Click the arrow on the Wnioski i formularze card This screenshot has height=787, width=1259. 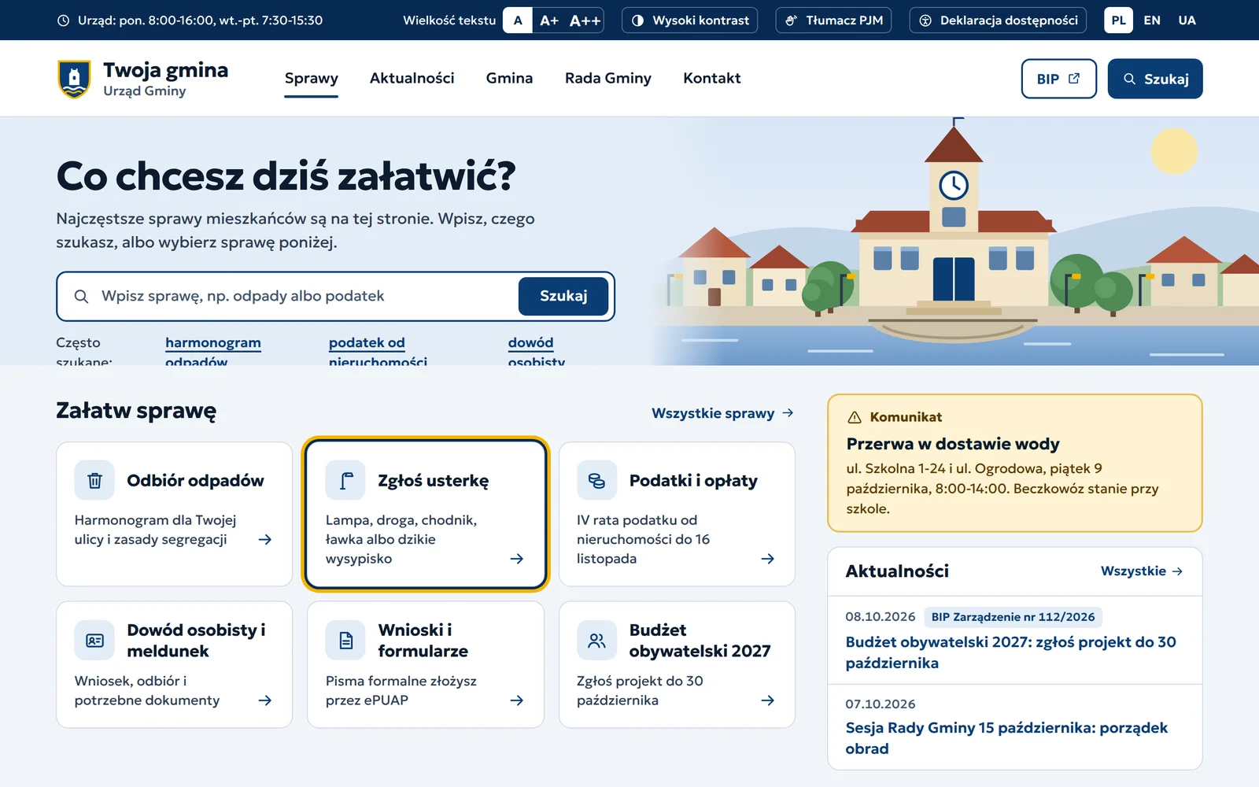tap(517, 700)
